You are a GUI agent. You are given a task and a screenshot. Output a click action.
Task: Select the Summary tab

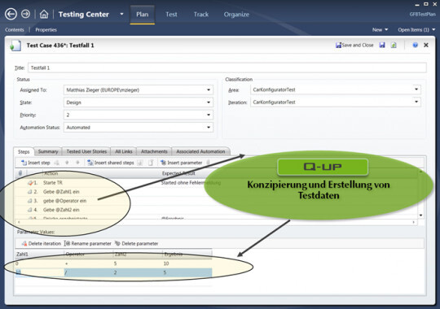(x=48, y=151)
